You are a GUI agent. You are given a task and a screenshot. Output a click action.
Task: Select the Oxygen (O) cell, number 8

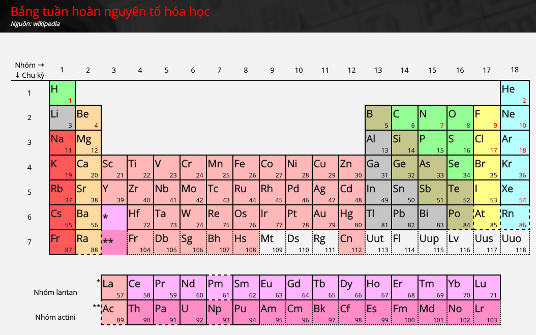click(460, 118)
